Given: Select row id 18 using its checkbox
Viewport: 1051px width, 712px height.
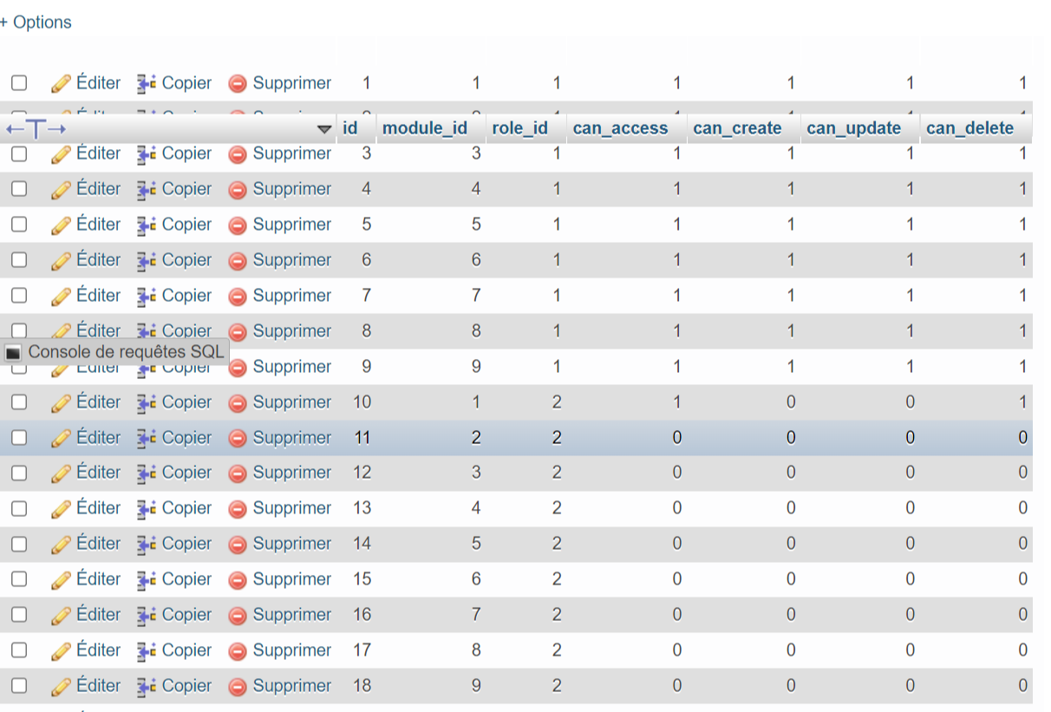Looking at the screenshot, I should [19, 686].
